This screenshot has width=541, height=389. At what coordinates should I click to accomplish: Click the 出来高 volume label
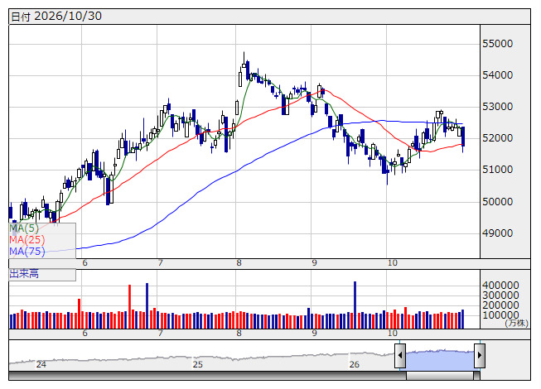click(24, 274)
